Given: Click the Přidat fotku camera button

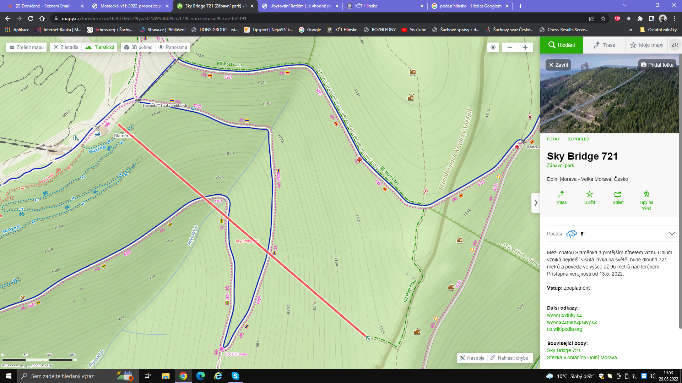Looking at the screenshot, I should (x=657, y=65).
